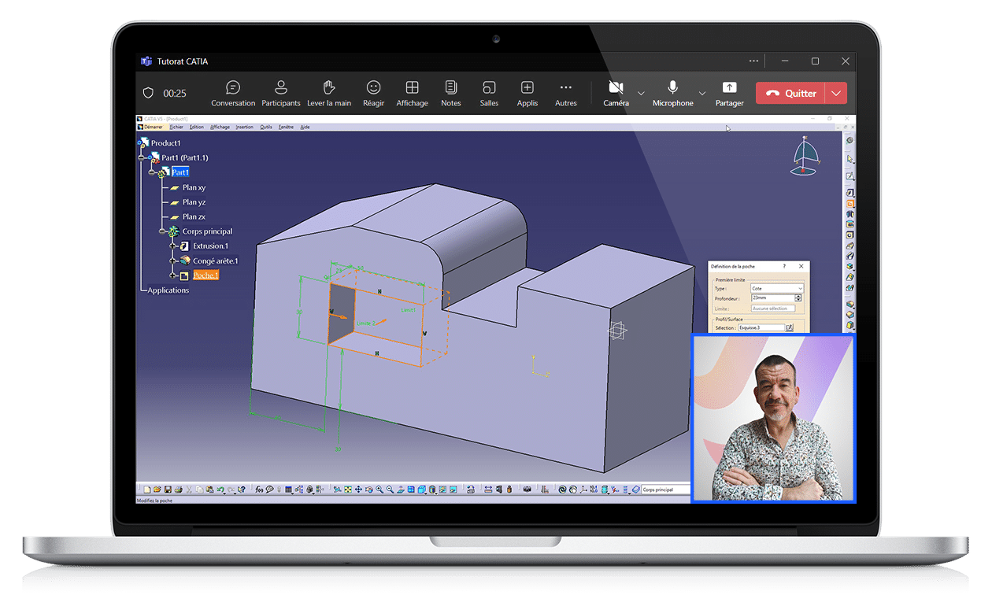
Task: Click the Undo arrow icon
Action: click(220, 490)
